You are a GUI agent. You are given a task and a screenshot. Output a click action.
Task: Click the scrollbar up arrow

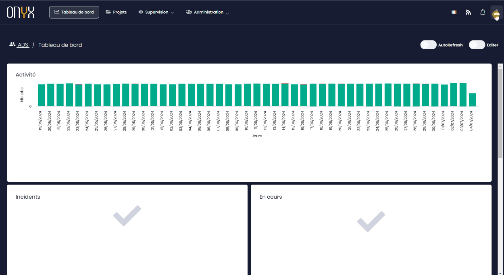click(500, 66)
